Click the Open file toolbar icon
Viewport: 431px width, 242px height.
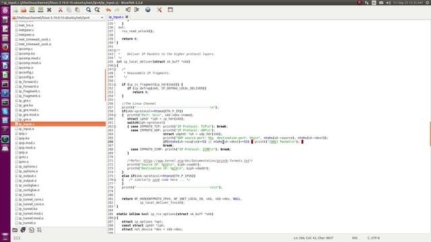[24, 10]
